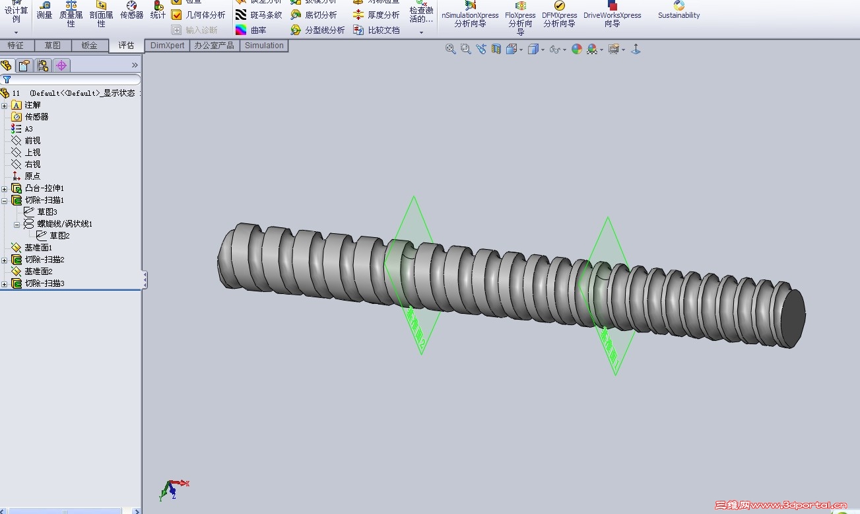Open the View Settings dropdown arrow
This screenshot has height=514, width=860.
[624, 50]
